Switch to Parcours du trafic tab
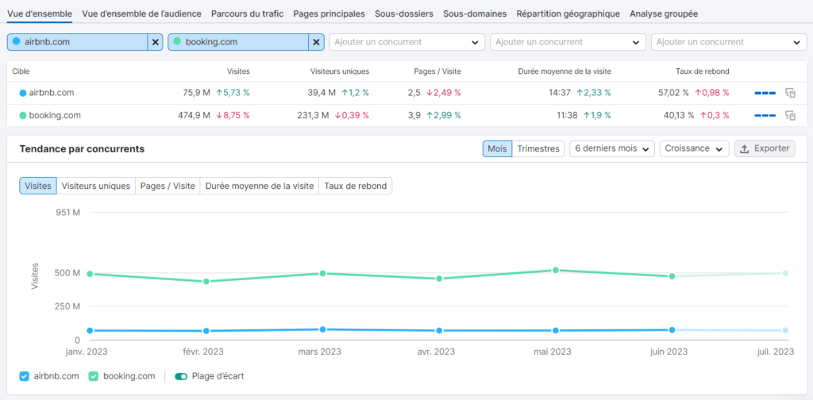 pos(245,13)
